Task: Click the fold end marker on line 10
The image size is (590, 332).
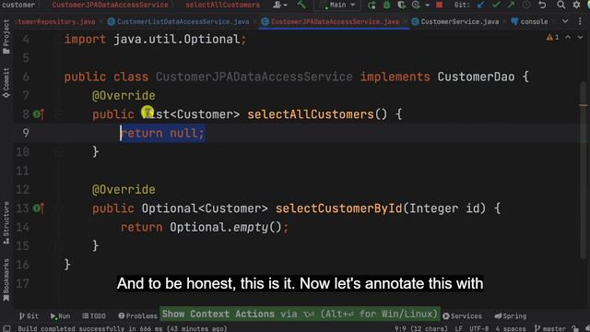Action: 59,151
